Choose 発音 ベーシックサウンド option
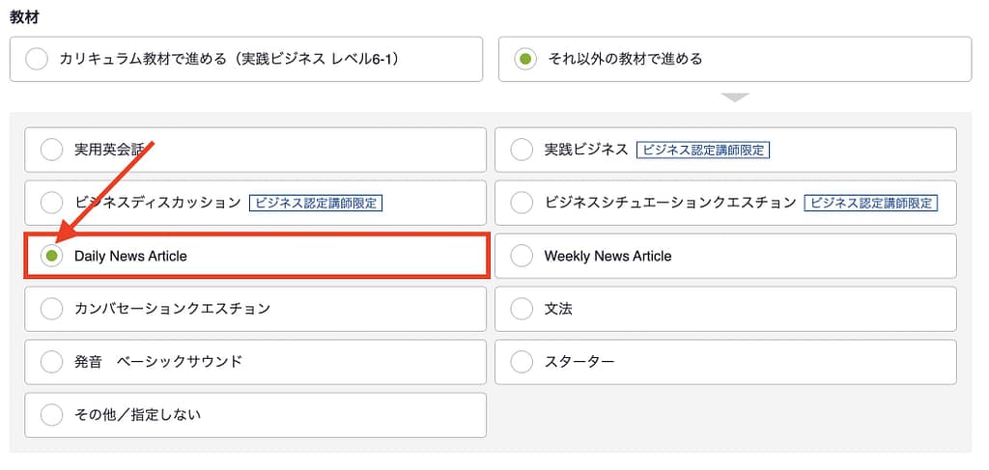Screen dimensions: 989x470 pyautogui.click(x=51, y=362)
